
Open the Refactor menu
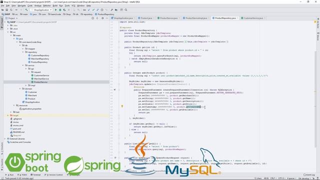pyautogui.click(x=47, y=5)
